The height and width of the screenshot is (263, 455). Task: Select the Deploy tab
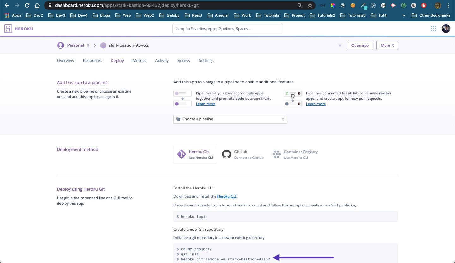click(117, 61)
